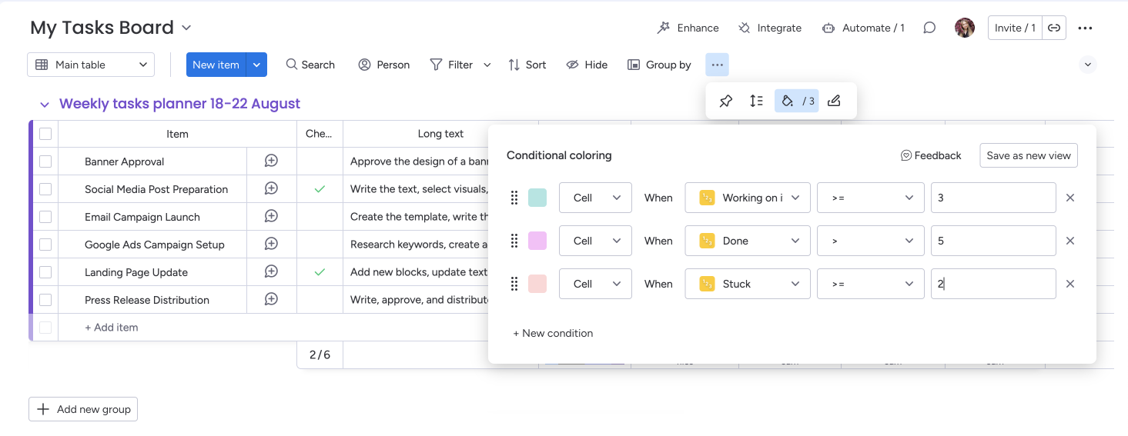Add a new condition

(x=553, y=333)
